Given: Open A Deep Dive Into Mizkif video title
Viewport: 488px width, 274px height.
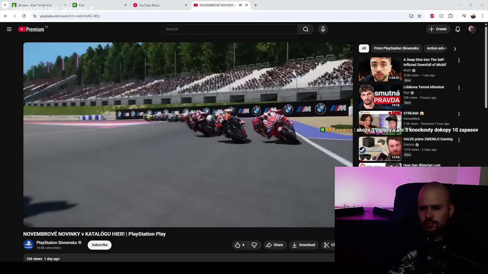Looking at the screenshot, I should click(425, 62).
